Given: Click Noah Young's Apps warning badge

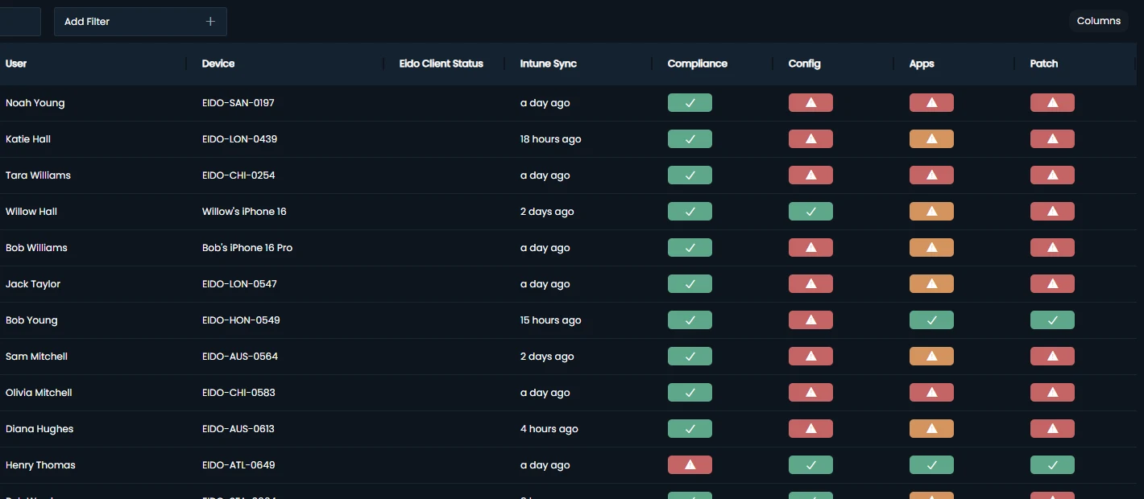Looking at the screenshot, I should pos(931,103).
